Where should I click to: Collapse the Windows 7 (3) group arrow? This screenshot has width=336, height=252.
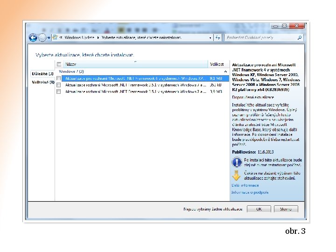coord(225,71)
